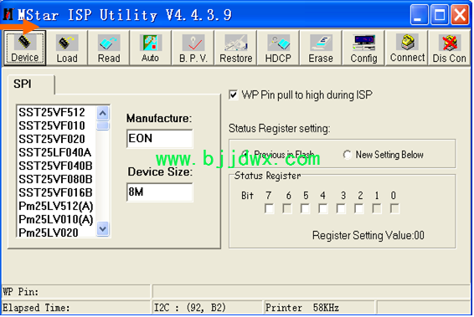This screenshot has width=474, height=317.
Task: Click the device list scroll up arrow
Action: pos(103,114)
